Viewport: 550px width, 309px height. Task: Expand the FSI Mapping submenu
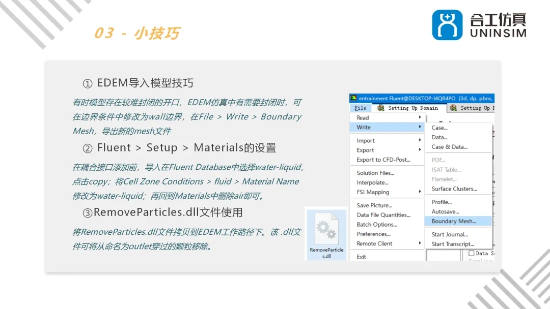pyautogui.click(x=373, y=192)
